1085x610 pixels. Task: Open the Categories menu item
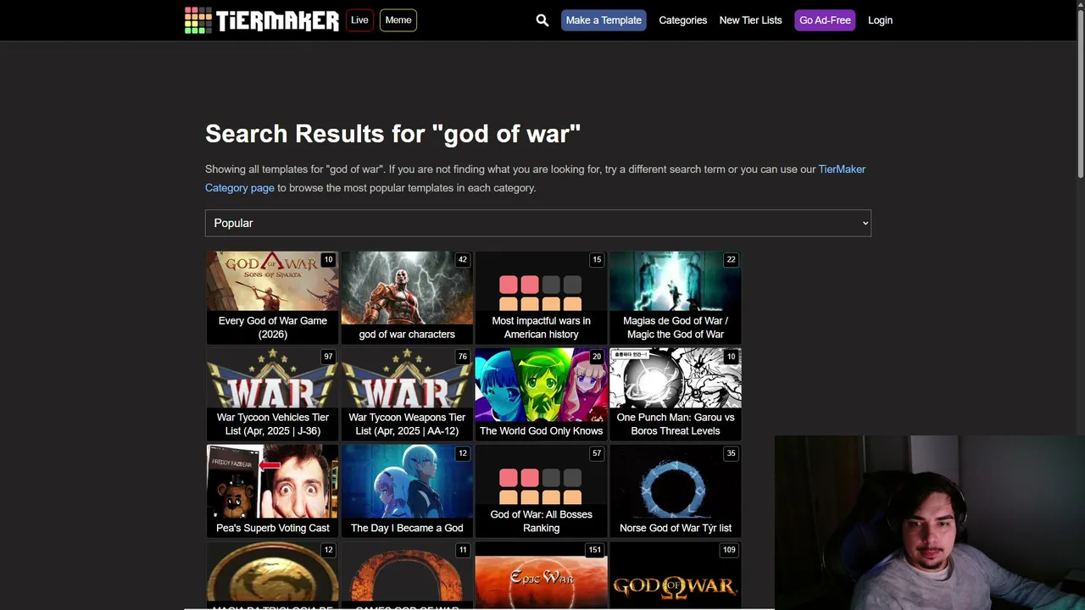[683, 20]
